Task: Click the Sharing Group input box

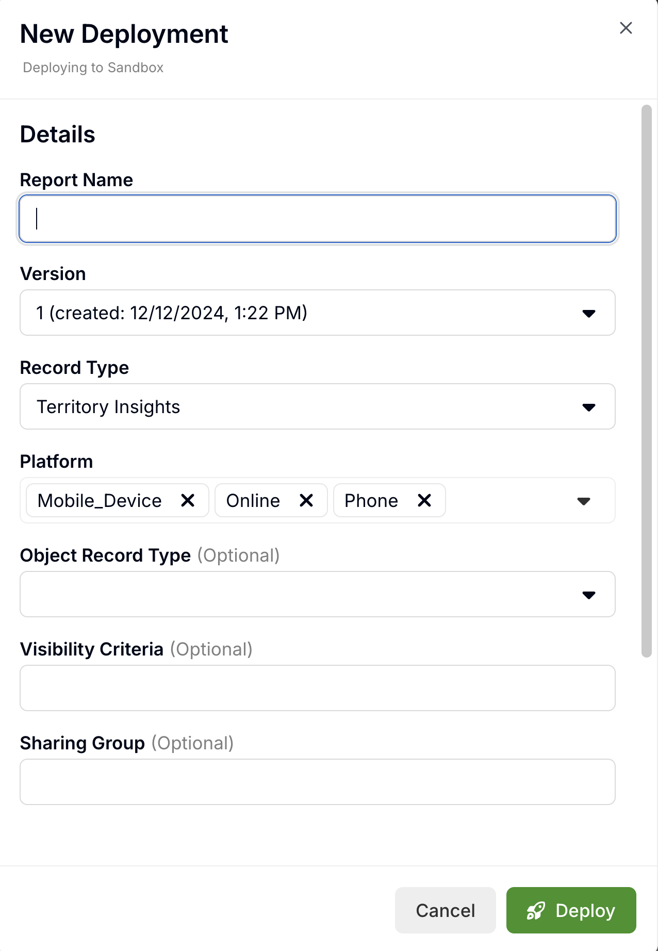Action: [x=317, y=782]
